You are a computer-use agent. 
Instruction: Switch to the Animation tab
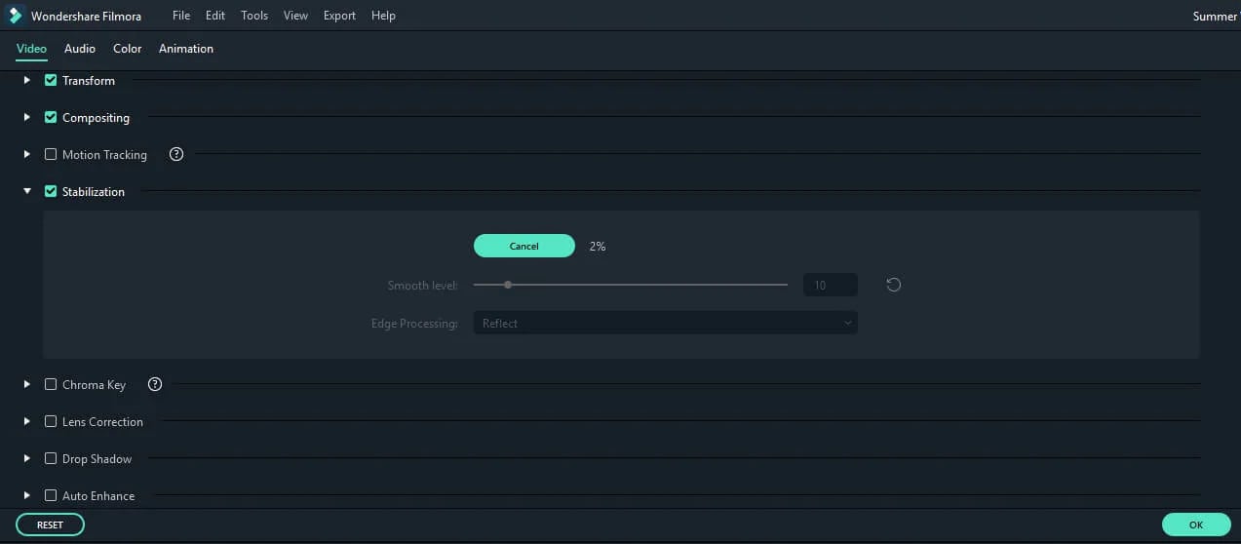[186, 49]
